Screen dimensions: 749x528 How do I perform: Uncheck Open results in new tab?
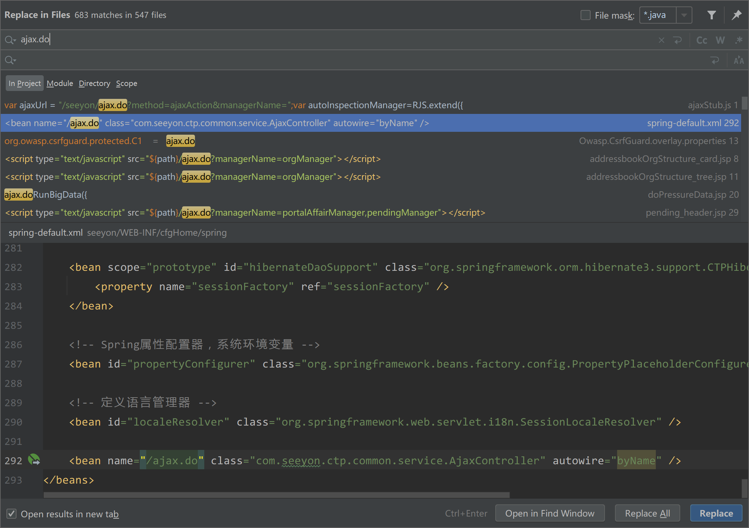tap(11, 514)
